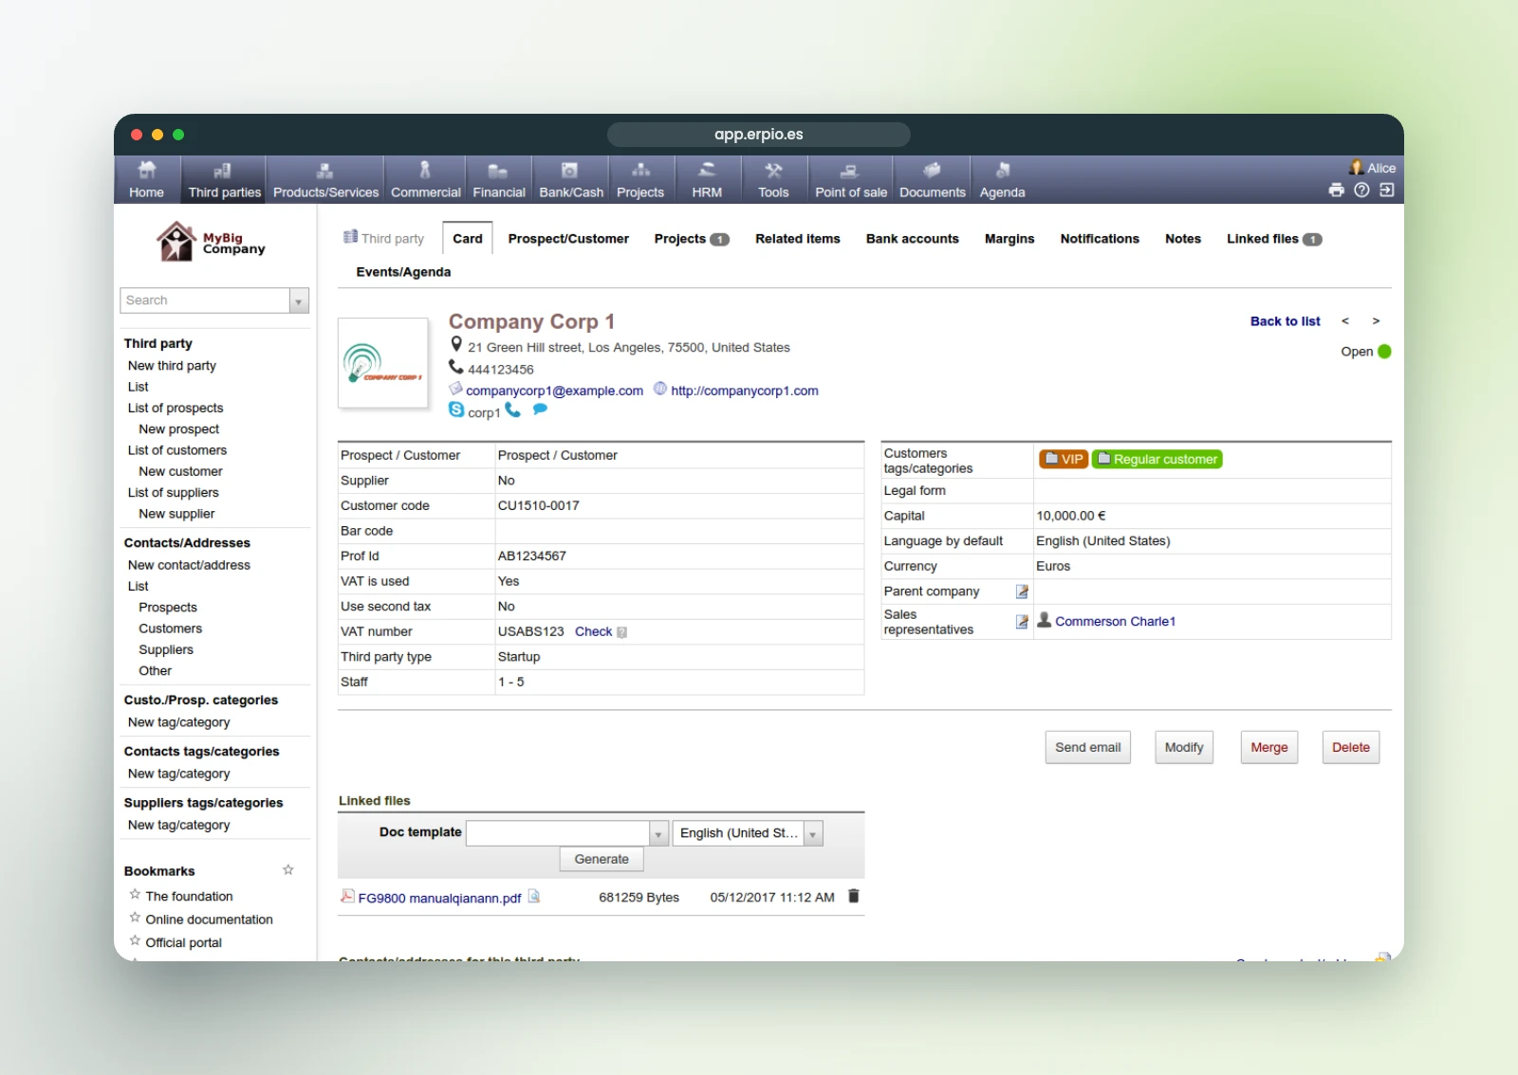Screen dimensions: 1518x1075
Task: Click Generate document button
Action: click(x=602, y=859)
